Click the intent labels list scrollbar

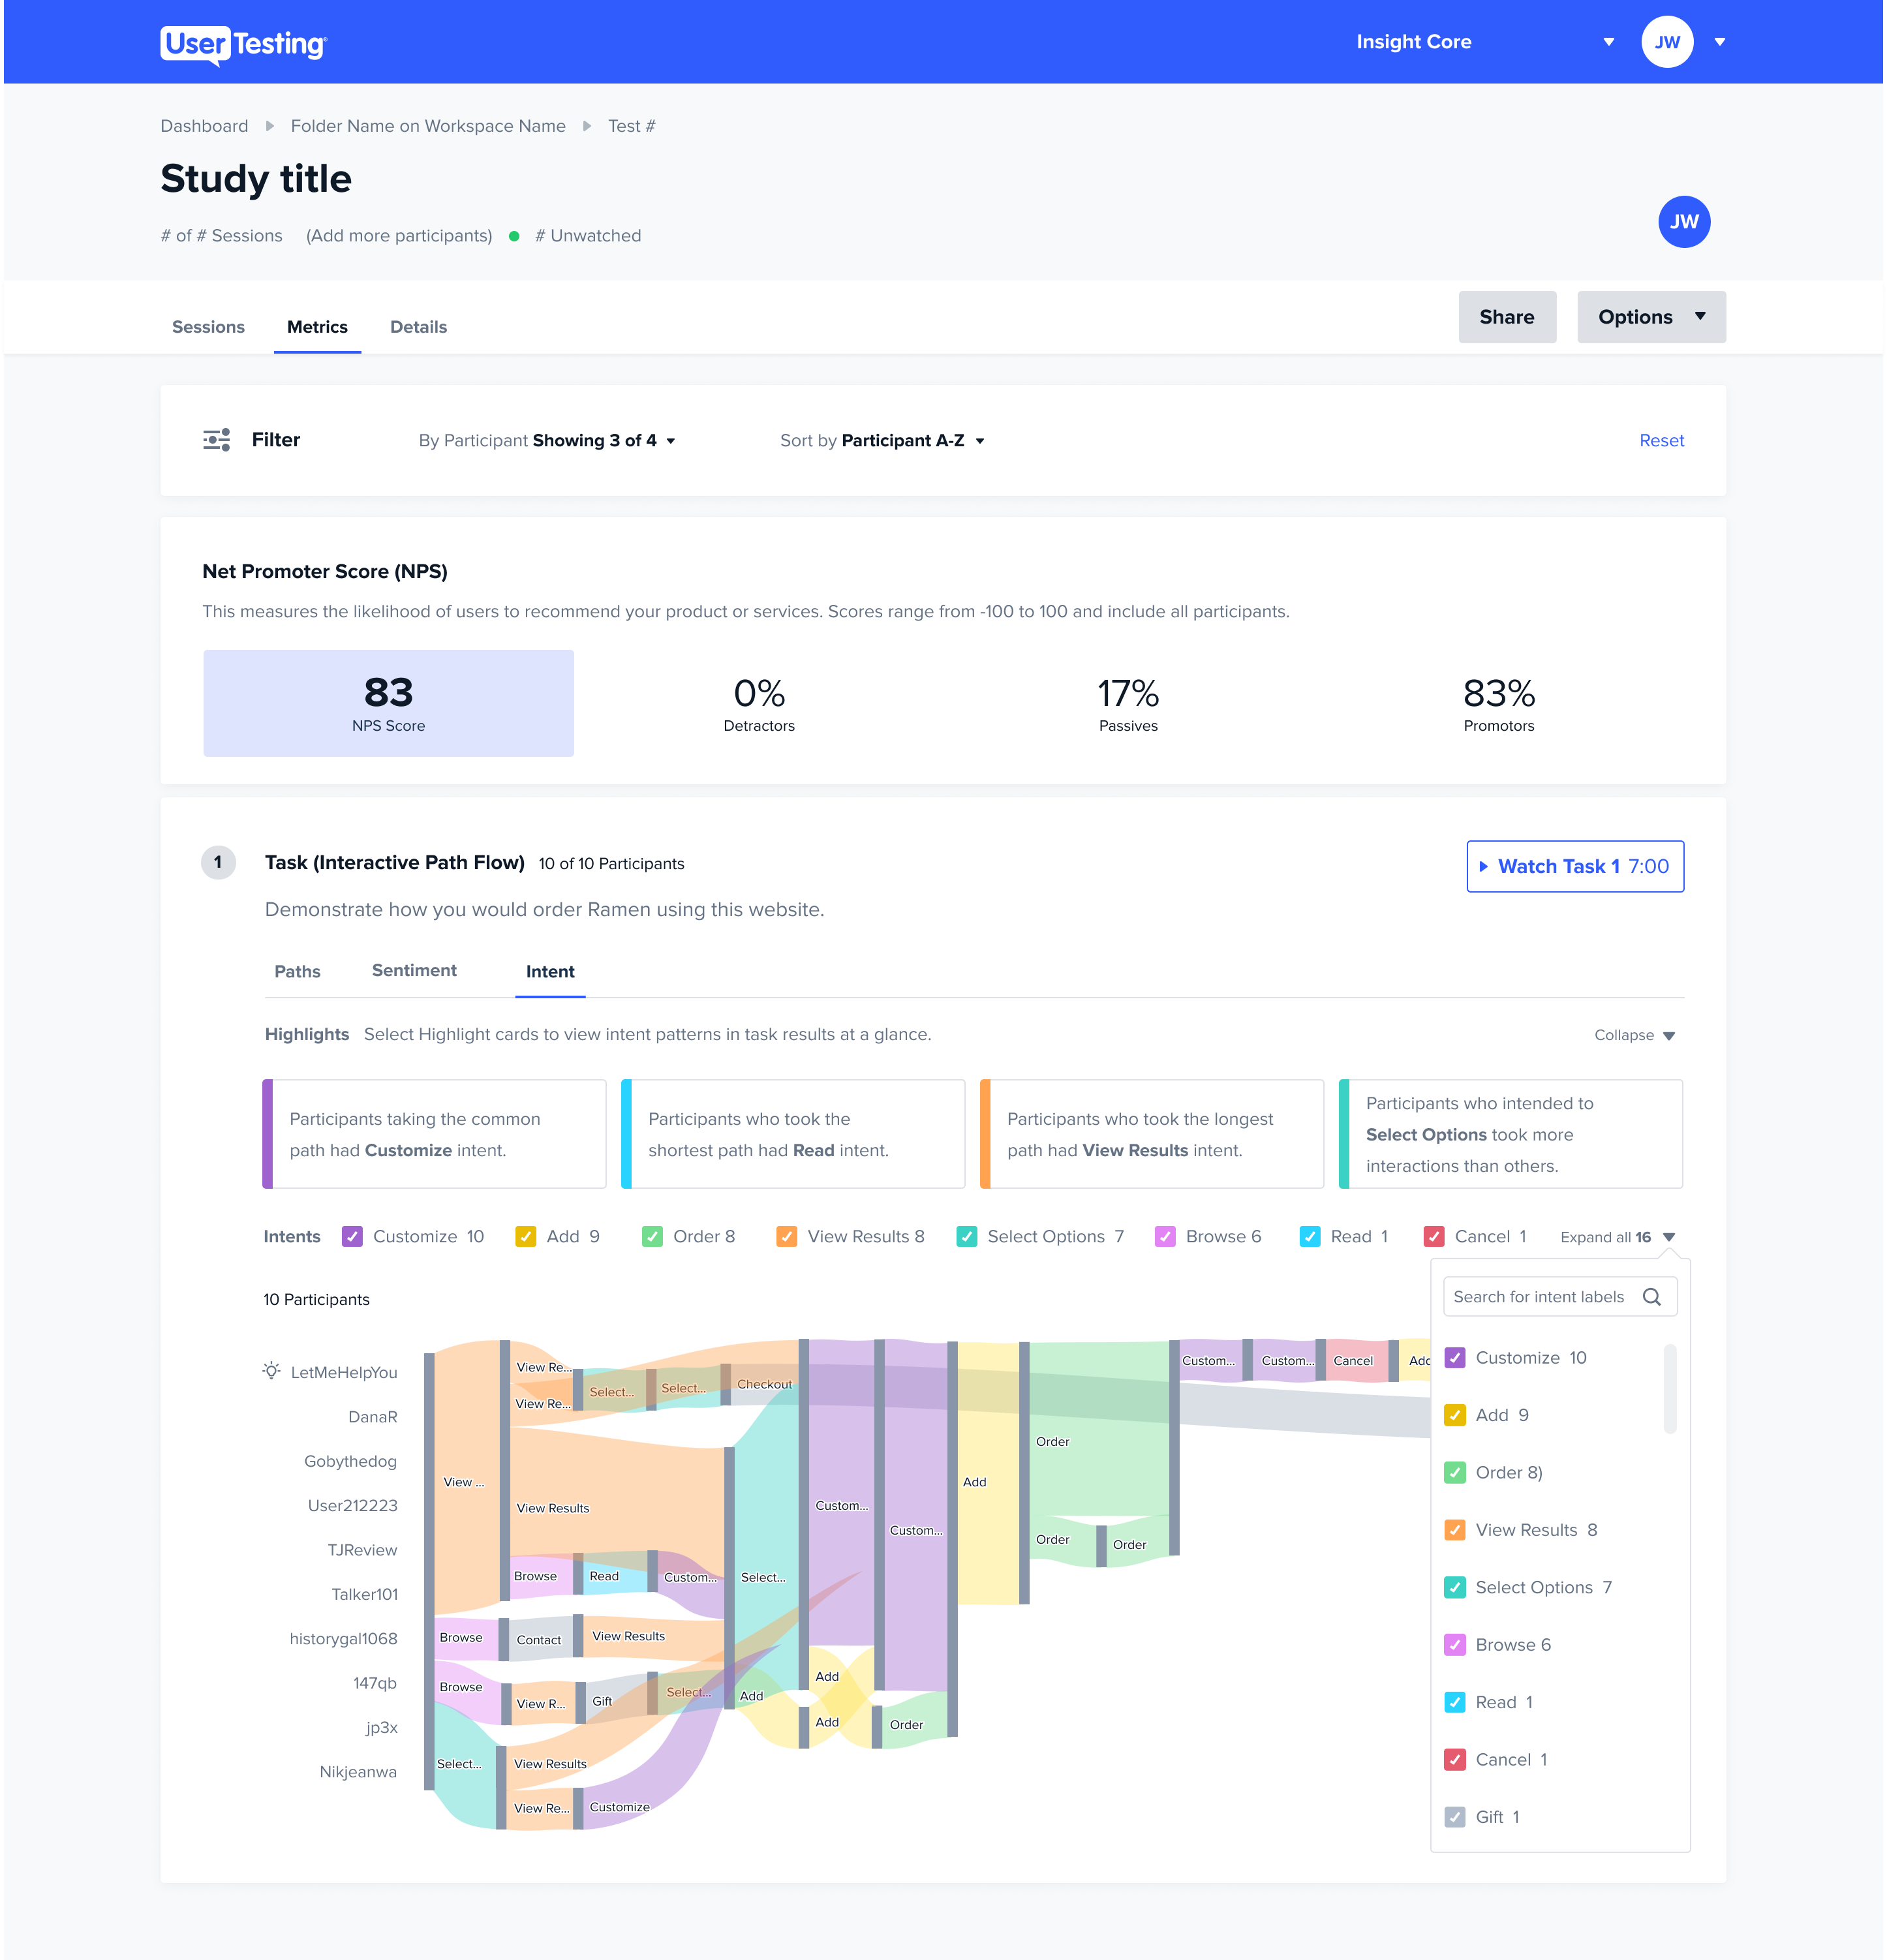(1669, 1389)
